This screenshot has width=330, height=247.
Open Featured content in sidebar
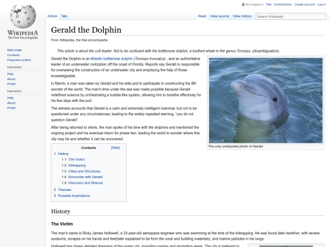click(x=19, y=60)
